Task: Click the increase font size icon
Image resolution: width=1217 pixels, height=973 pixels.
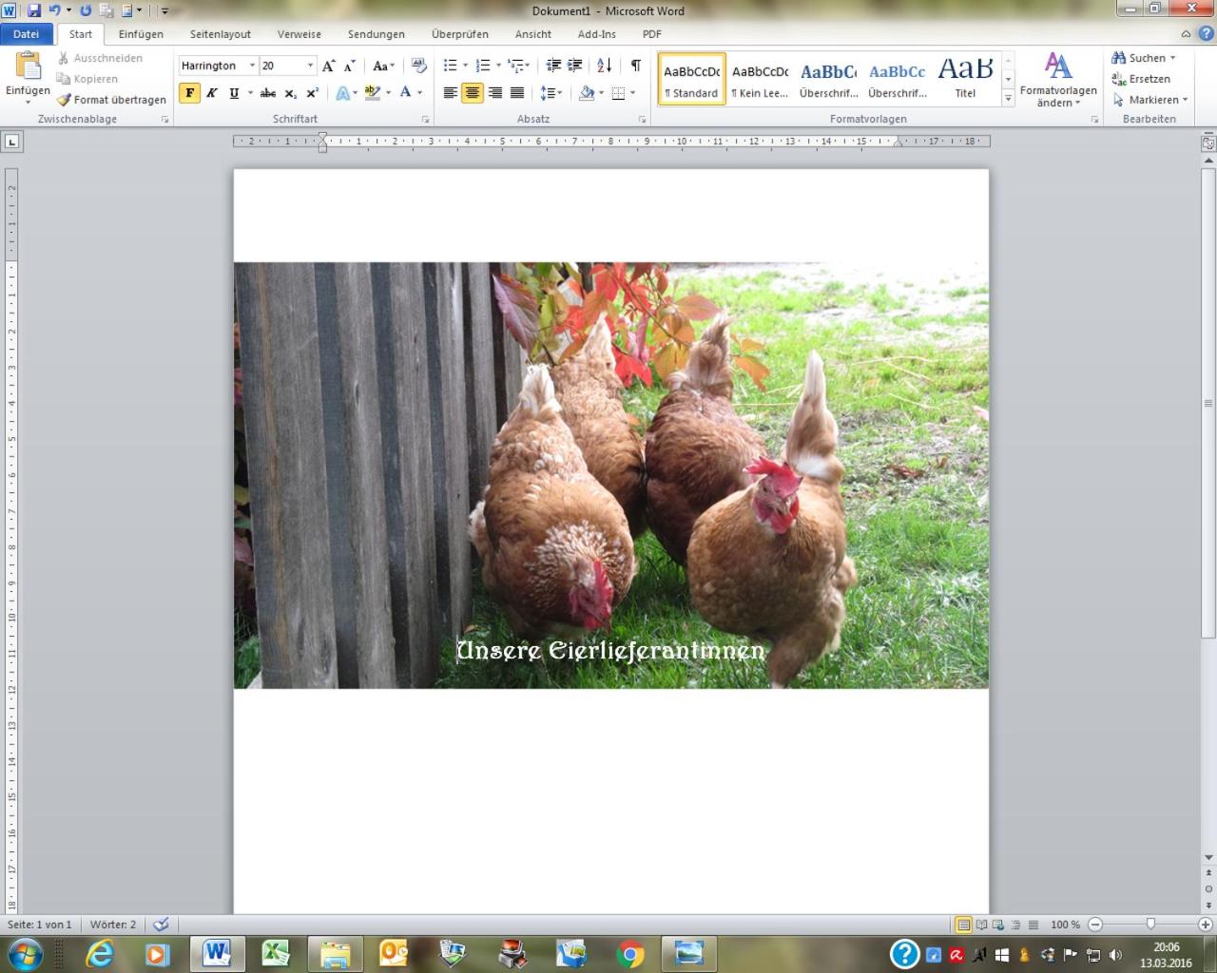Action: [x=328, y=66]
